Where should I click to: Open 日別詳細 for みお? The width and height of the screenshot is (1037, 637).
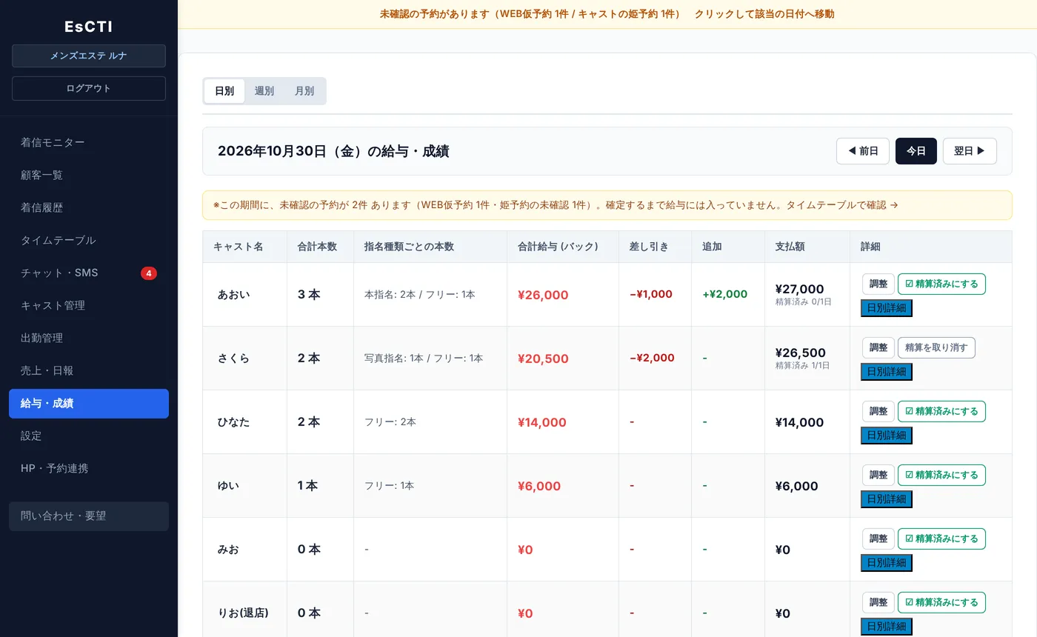(887, 563)
